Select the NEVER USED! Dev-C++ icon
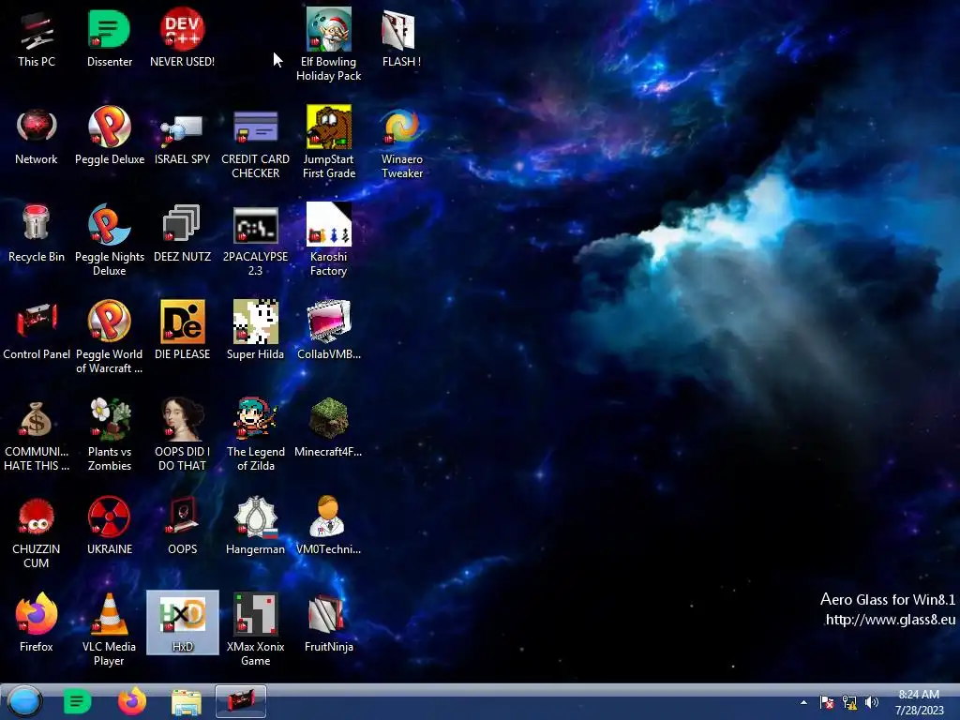960x720 pixels. (x=183, y=38)
